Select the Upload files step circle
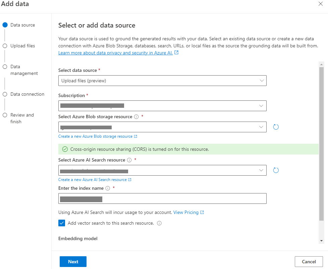The image size is (328, 269). pos(5,45)
